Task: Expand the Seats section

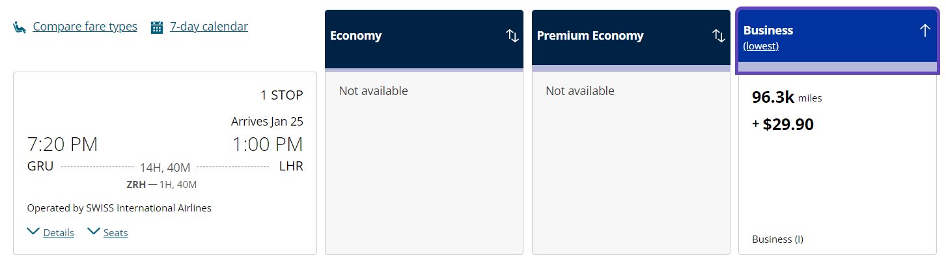Action: click(115, 232)
